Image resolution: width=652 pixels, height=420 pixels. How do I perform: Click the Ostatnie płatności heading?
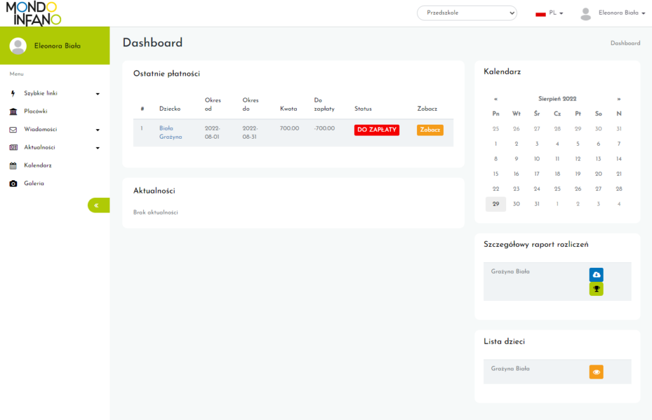tap(166, 74)
